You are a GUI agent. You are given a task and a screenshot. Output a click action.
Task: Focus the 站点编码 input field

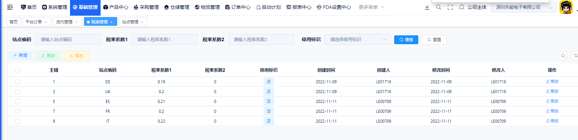tap(68, 39)
